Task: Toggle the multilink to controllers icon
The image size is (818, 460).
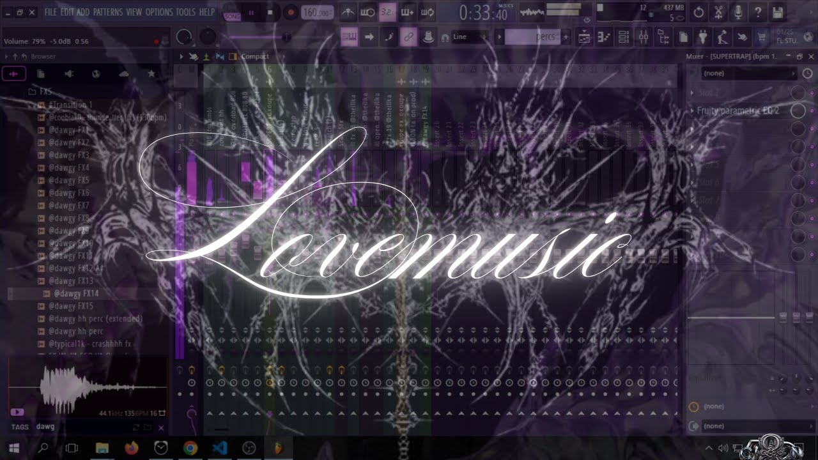Action: point(408,37)
